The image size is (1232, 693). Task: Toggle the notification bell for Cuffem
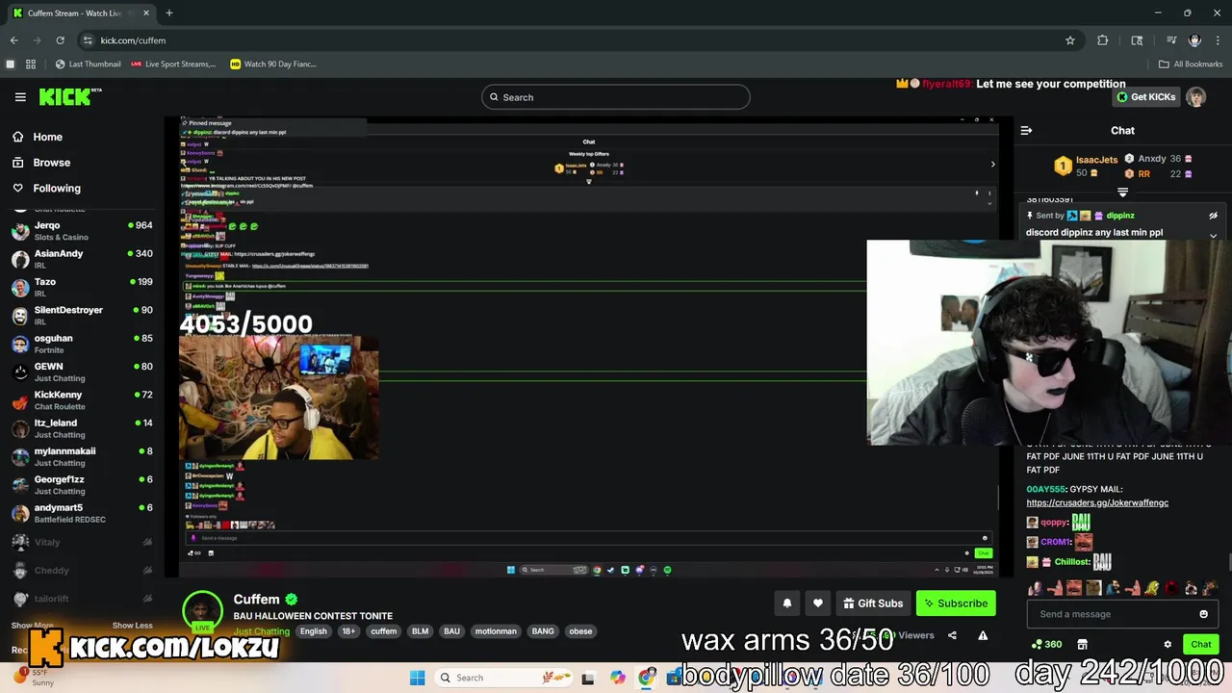point(786,603)
